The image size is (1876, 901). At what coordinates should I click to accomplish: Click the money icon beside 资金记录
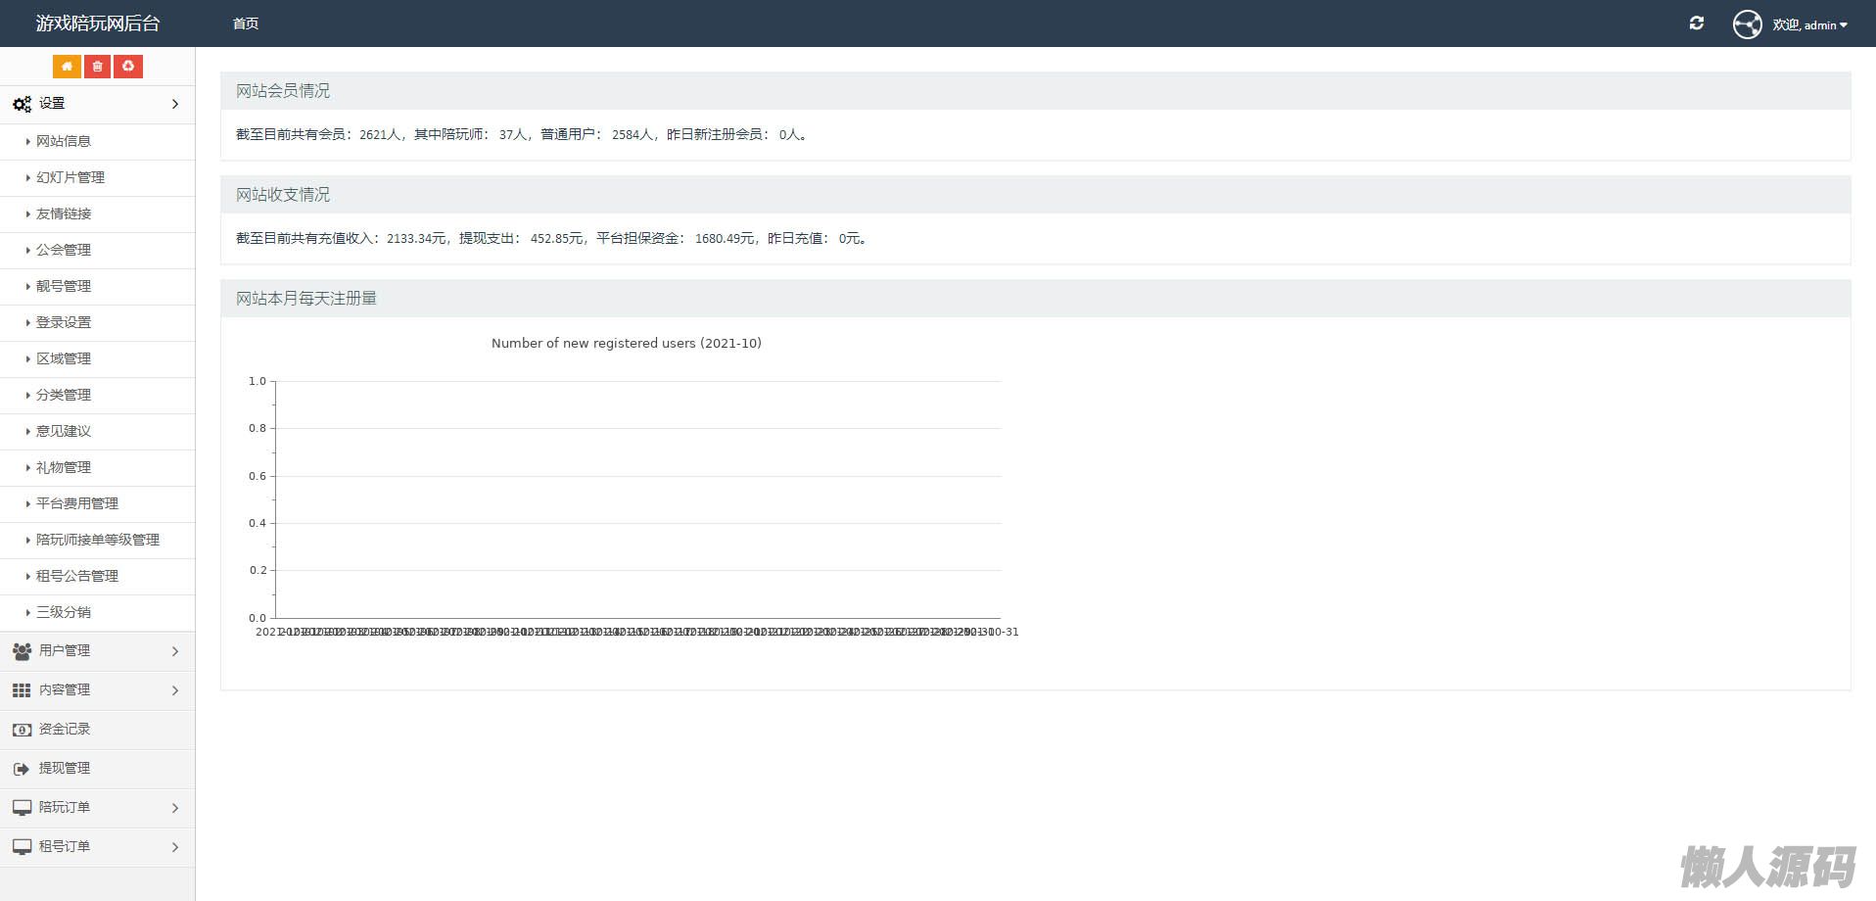[x=22, y=730]
